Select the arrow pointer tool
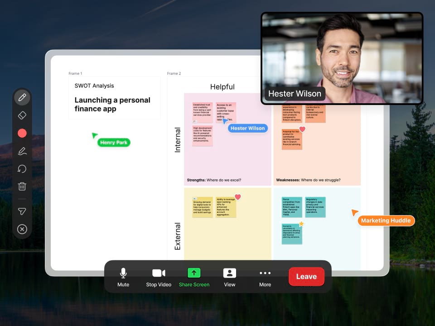 pyautogui.click(x=22, y=211)
